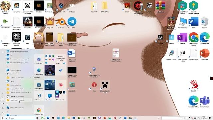Open taskbar clock and date
The width and height of the screenshot is (213, 120).
click(204, 118)
